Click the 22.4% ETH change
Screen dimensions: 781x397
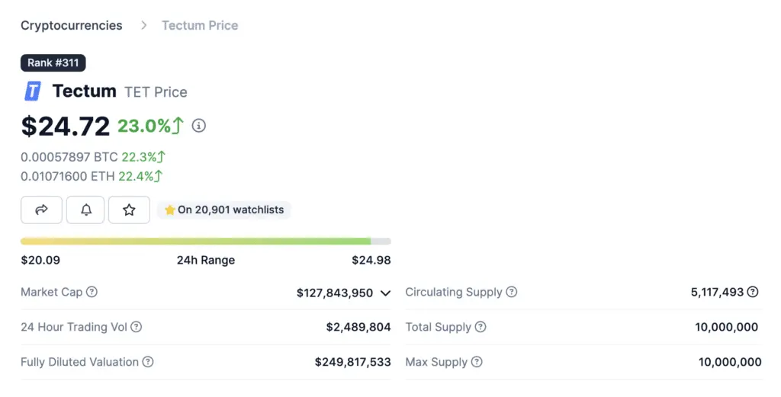point(140,176)
